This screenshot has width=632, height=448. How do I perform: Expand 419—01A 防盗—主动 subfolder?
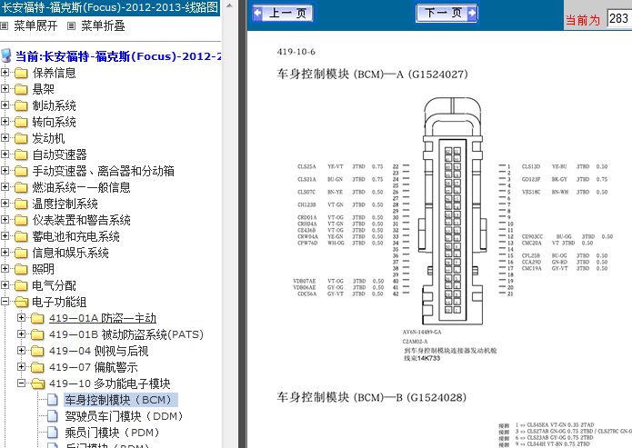coord(21,317)
